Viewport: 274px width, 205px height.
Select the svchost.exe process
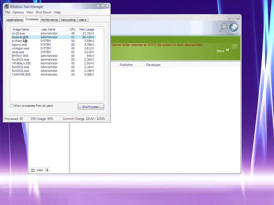click(x=54, y=41)
